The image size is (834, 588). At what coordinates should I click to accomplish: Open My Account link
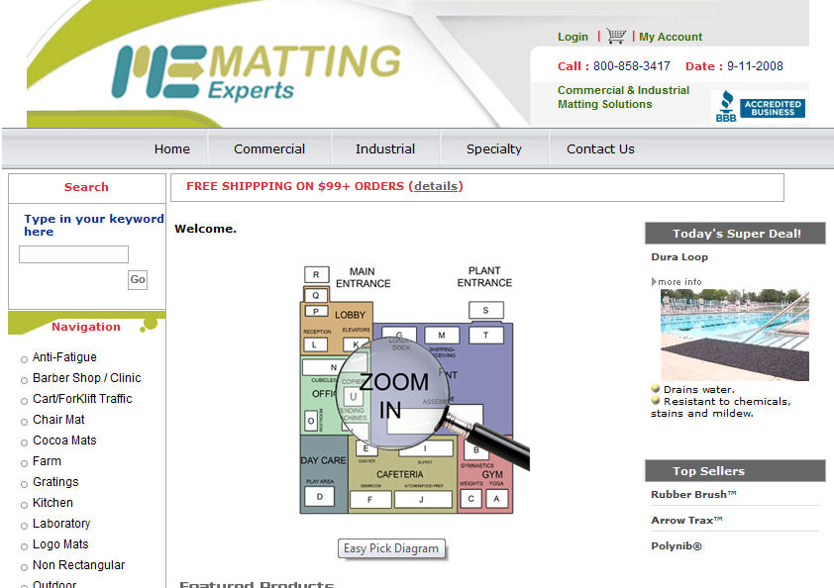[x=671, y=37]
